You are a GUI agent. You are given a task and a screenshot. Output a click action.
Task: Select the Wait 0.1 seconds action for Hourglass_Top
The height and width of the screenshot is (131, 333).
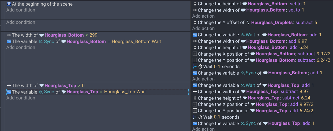[x=216, y=117]
